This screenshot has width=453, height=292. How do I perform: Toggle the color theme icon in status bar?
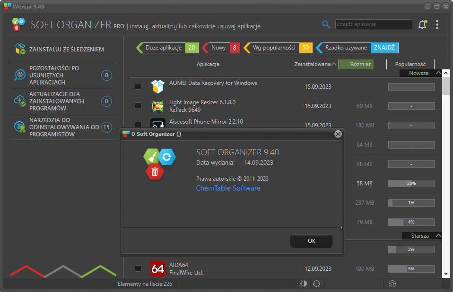(x=304, y=284)
